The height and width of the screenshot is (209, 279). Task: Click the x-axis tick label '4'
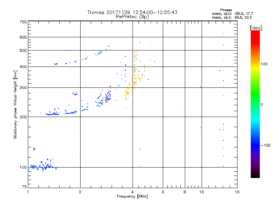coord(133,192)
